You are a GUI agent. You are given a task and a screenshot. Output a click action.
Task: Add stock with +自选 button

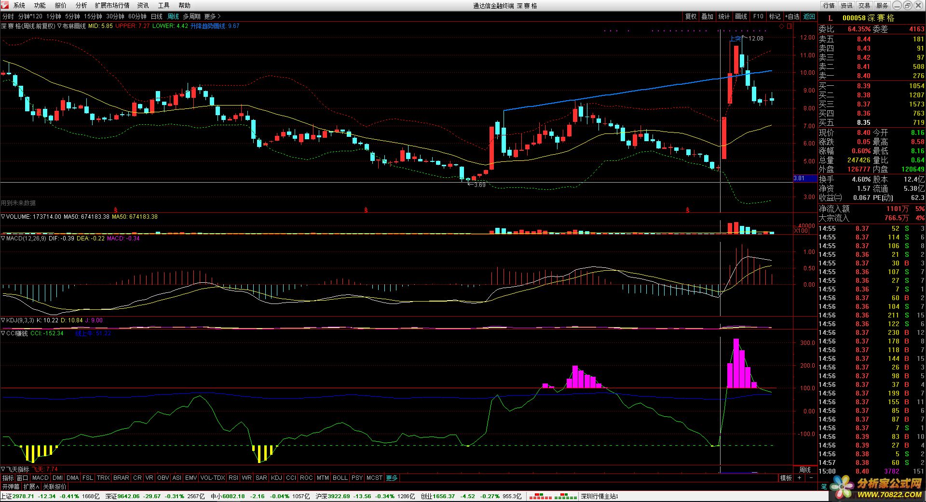coord(792,16)
